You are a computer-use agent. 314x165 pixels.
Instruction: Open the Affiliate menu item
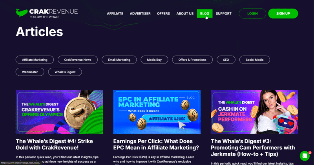(115, 14)
